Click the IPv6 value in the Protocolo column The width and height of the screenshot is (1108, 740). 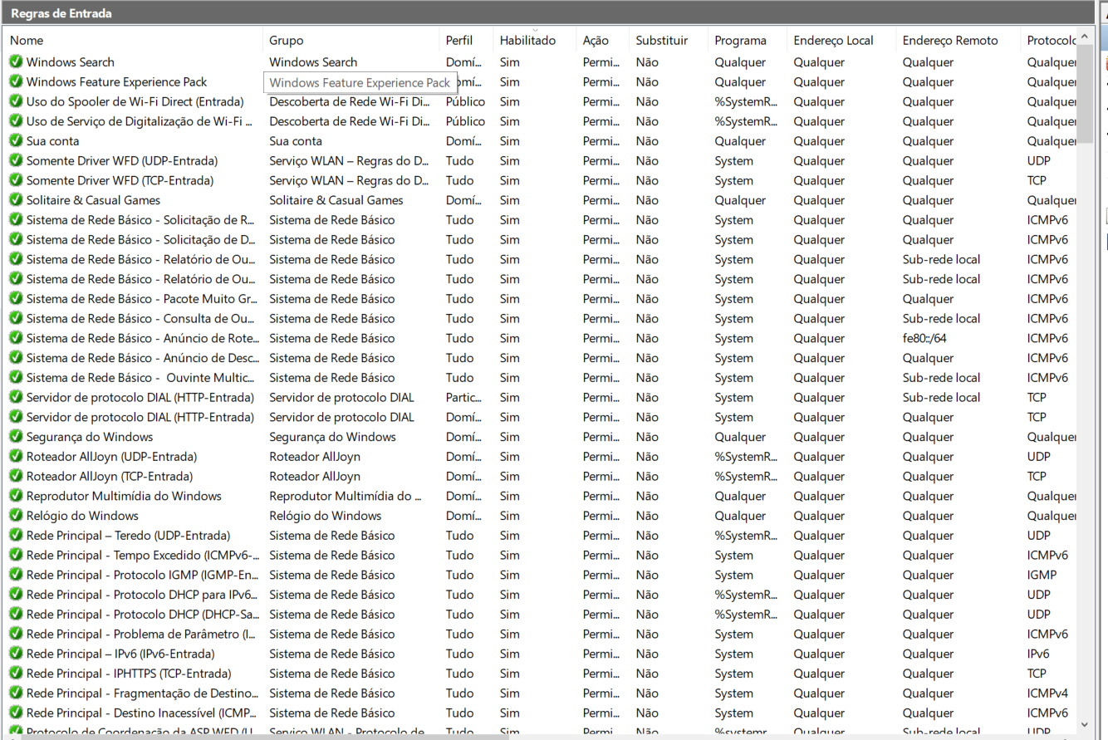click(x=1038, y=654)
